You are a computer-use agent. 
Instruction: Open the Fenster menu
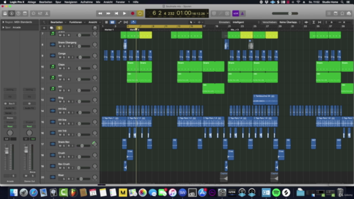(121, 2)
